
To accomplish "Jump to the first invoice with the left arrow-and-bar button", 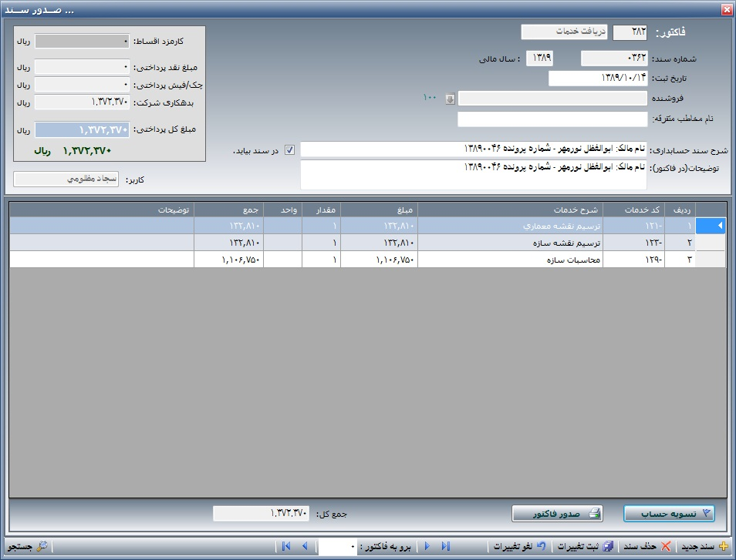I will 285,546.
